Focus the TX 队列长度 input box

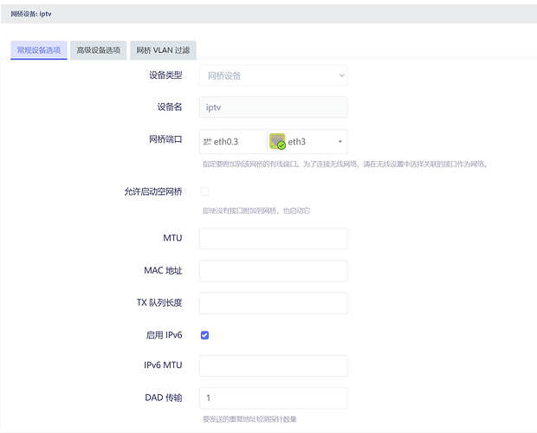click(273, 303)
